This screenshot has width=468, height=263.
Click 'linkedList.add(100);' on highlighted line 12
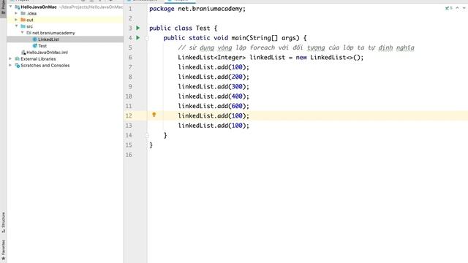[x=214, y=115]
